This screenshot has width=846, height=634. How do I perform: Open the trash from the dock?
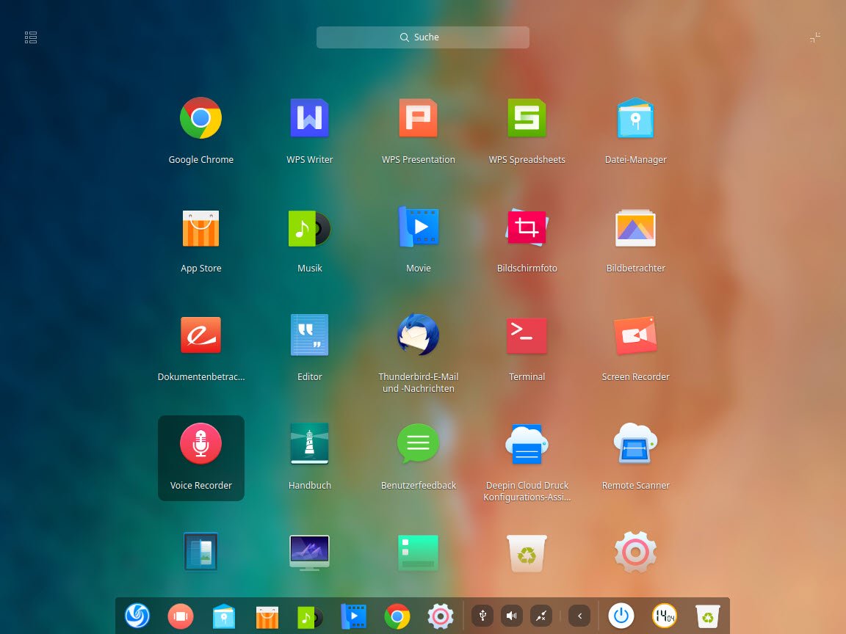tap(707, 616)
